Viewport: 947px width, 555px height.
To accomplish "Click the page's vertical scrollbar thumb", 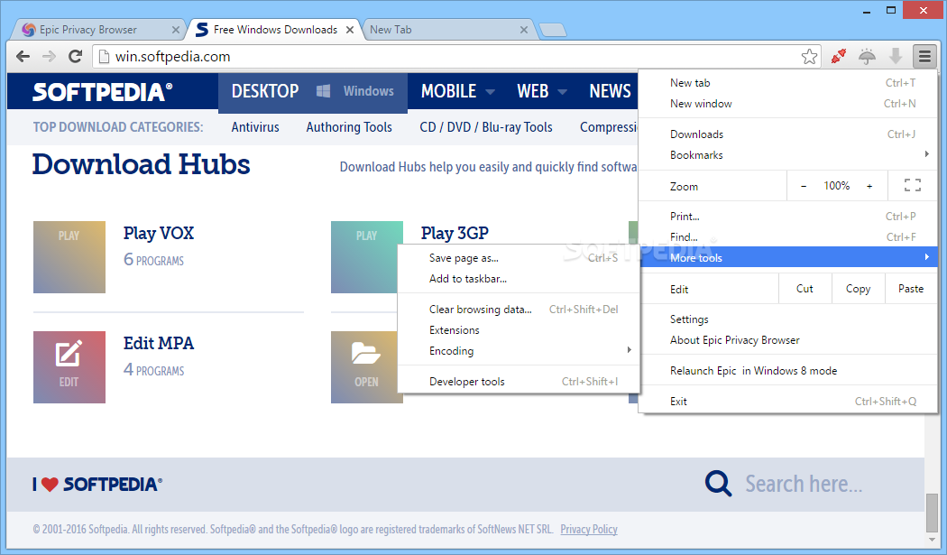I will [932, 512].
